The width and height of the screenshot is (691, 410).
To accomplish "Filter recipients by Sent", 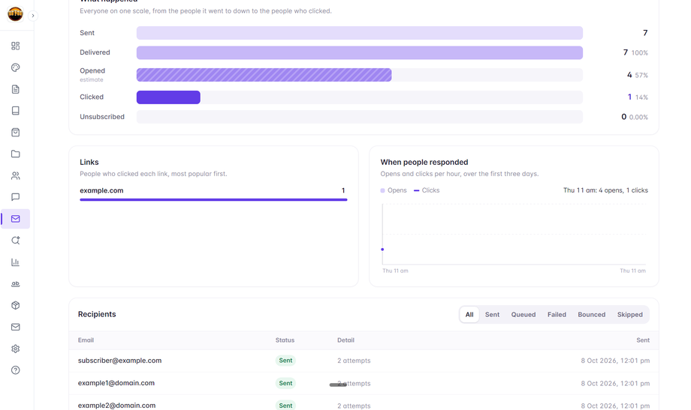I will click(x=492, y=315).
